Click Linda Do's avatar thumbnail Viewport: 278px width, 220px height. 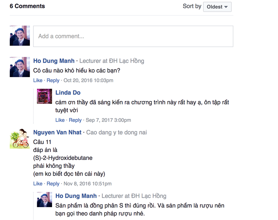point(44,96)
